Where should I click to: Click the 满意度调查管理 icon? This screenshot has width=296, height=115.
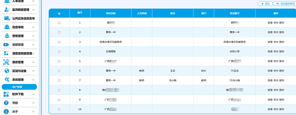[x=6, y=53]
